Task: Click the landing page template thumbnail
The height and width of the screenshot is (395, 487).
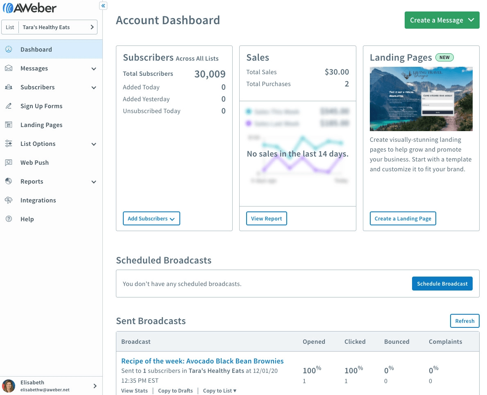Action: (x=421, y=99)
